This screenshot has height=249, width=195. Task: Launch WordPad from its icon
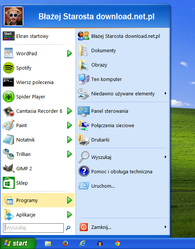(x=9, y=53)
